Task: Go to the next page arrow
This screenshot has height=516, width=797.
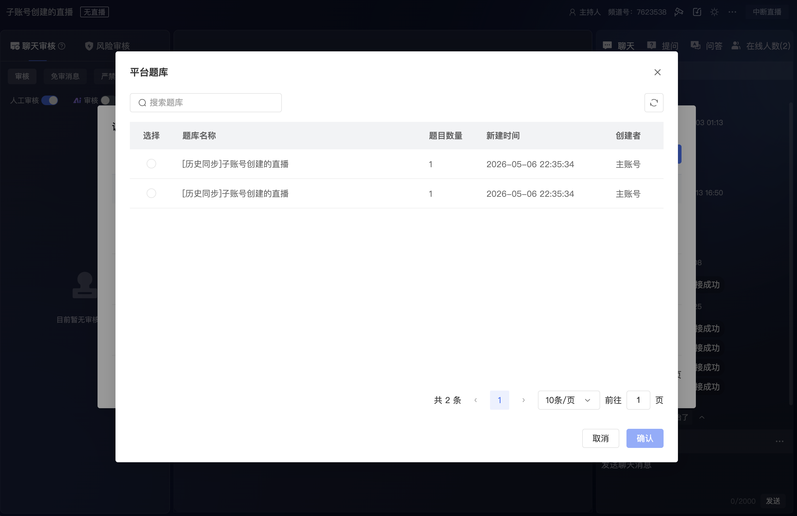Action: pyautogui.click(x=524, y=400)
